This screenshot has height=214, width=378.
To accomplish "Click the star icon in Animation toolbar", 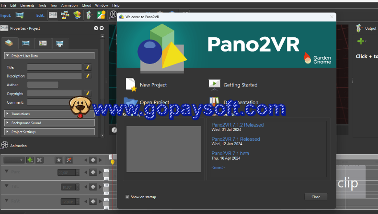I will pos(59,160).
